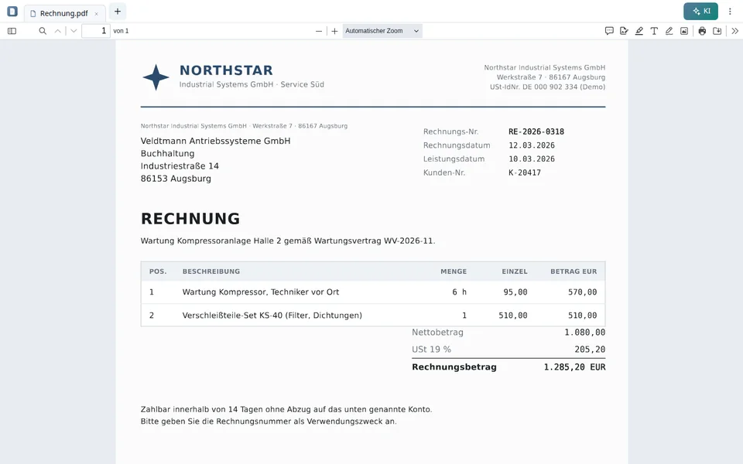
Task: Click the USt 19 % amount 205,20
Action: click(590, 350)
